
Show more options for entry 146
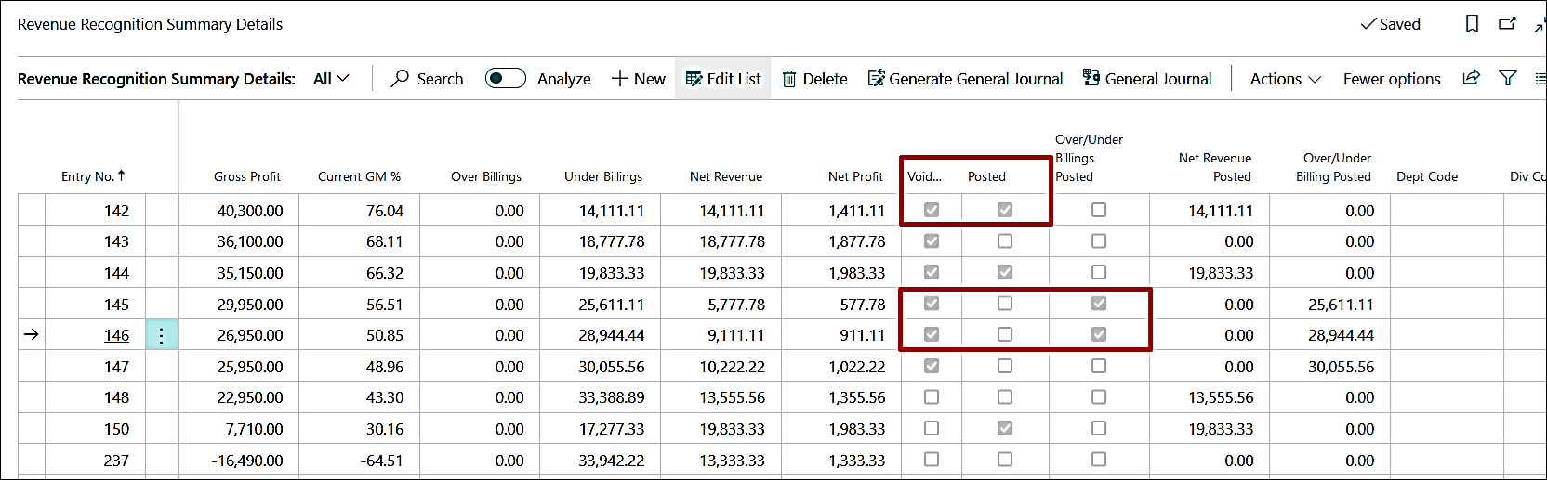point(162,335)
